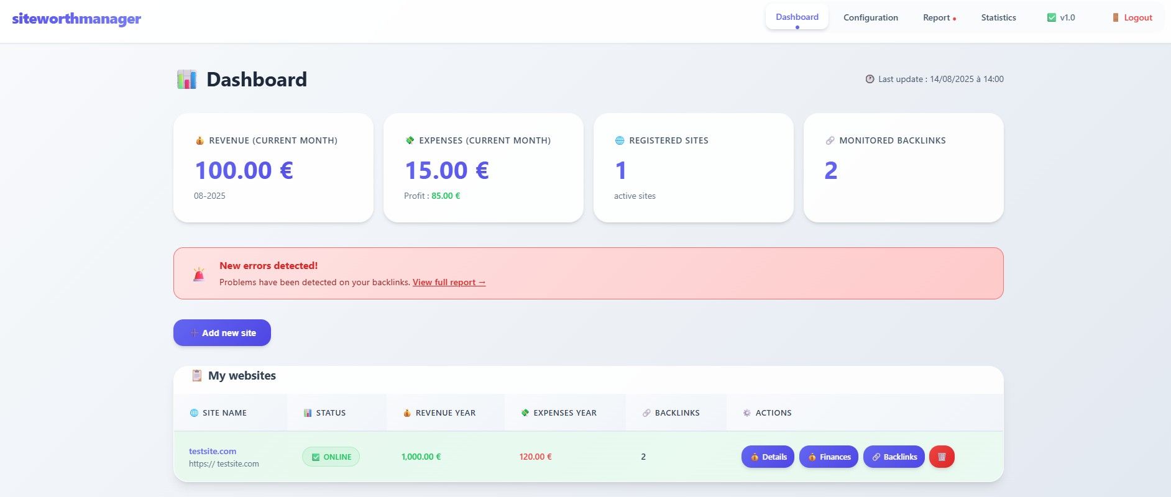Follow the View full report link
Screen dimensions: 1171x497
tap(449, 282)
